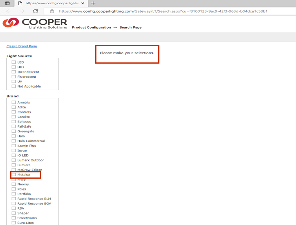Check the HID light source box

click(14, 67)
